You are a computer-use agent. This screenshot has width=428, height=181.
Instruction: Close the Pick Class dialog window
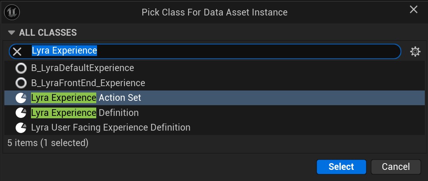[x=414, y=10]
